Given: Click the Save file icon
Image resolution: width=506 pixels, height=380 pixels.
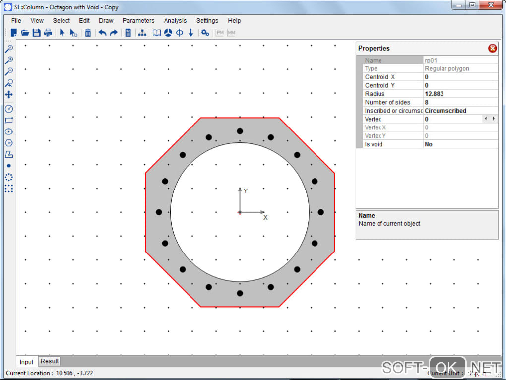Looking at the screenshot, I should pos(36,33).
